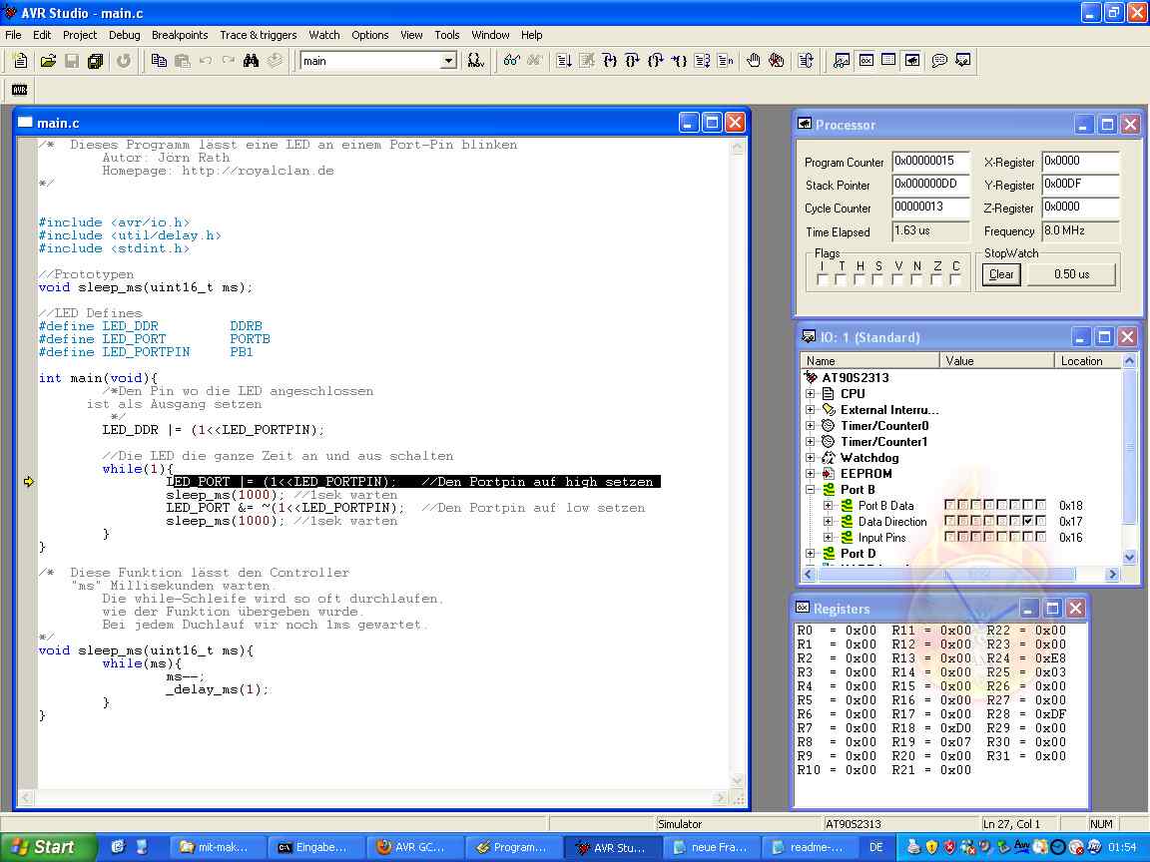
Task: Expand the Watchdog tree node
Action: [x=810, y=457]
